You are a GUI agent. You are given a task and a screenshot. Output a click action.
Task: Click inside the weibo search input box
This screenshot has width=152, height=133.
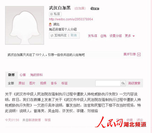click(108, 83)
